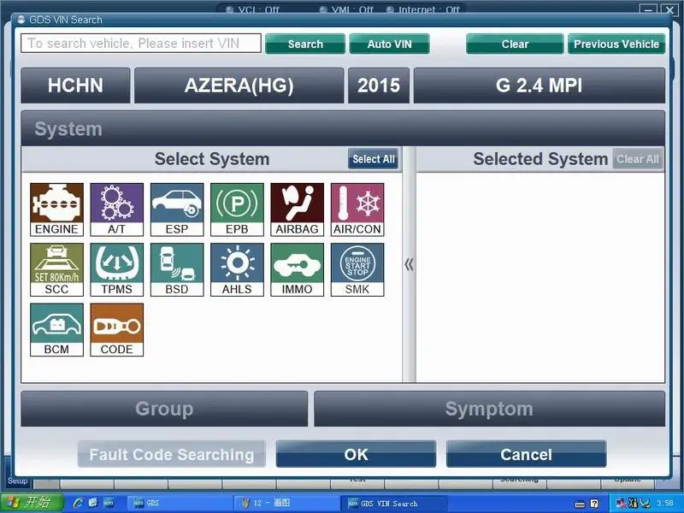Launch Internet Explorer from quick launch
The width and height of the screenshot is (684, 513).
79,503
